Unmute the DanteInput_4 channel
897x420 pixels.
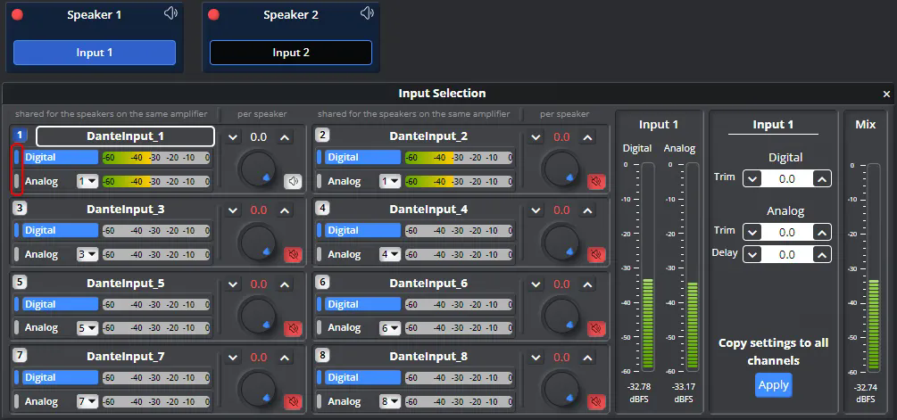click(x=596, y=254)
